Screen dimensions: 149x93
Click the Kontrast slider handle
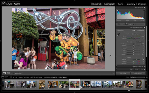pos(133,46)
